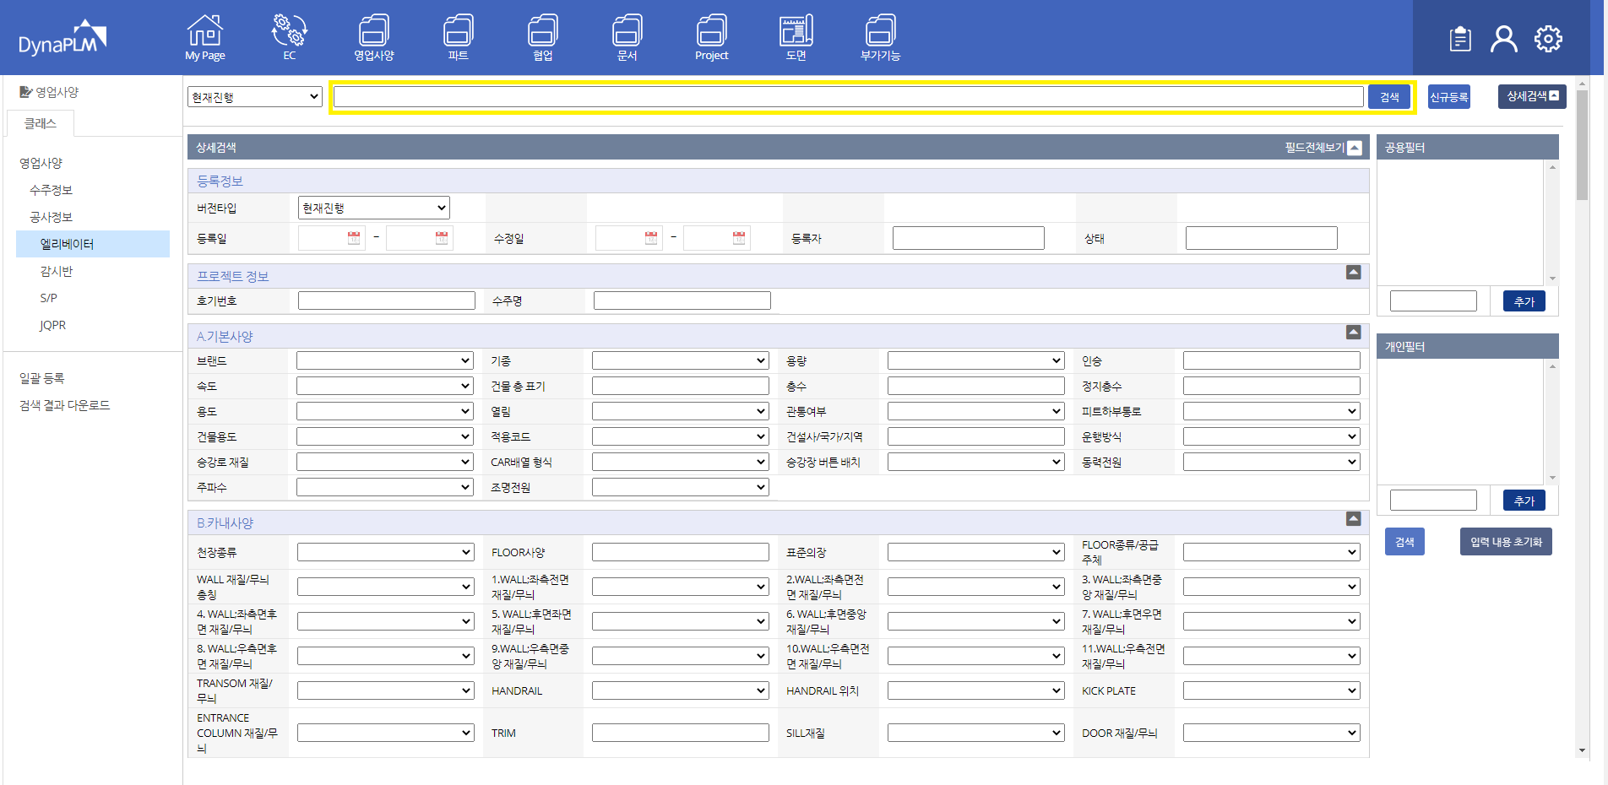The width and height of the screenshot is (1608, 785).
Task: Open the KICK PLATE dropdown
Action: point(1272,690)
